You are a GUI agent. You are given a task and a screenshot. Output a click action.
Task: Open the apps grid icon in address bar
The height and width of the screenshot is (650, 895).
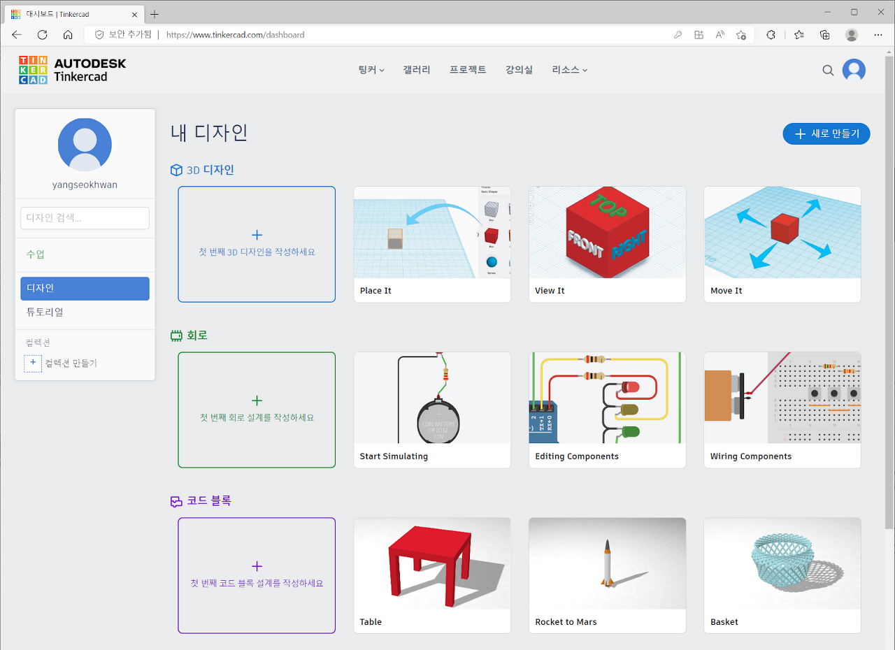[x=699, y=34]
